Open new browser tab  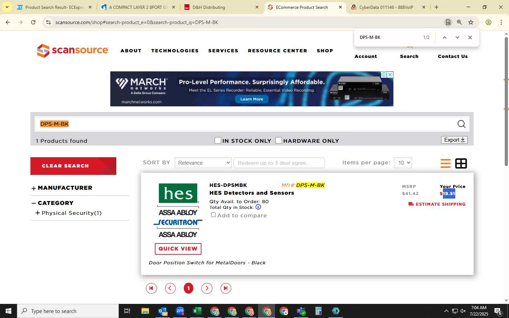(x=437, y=7)
